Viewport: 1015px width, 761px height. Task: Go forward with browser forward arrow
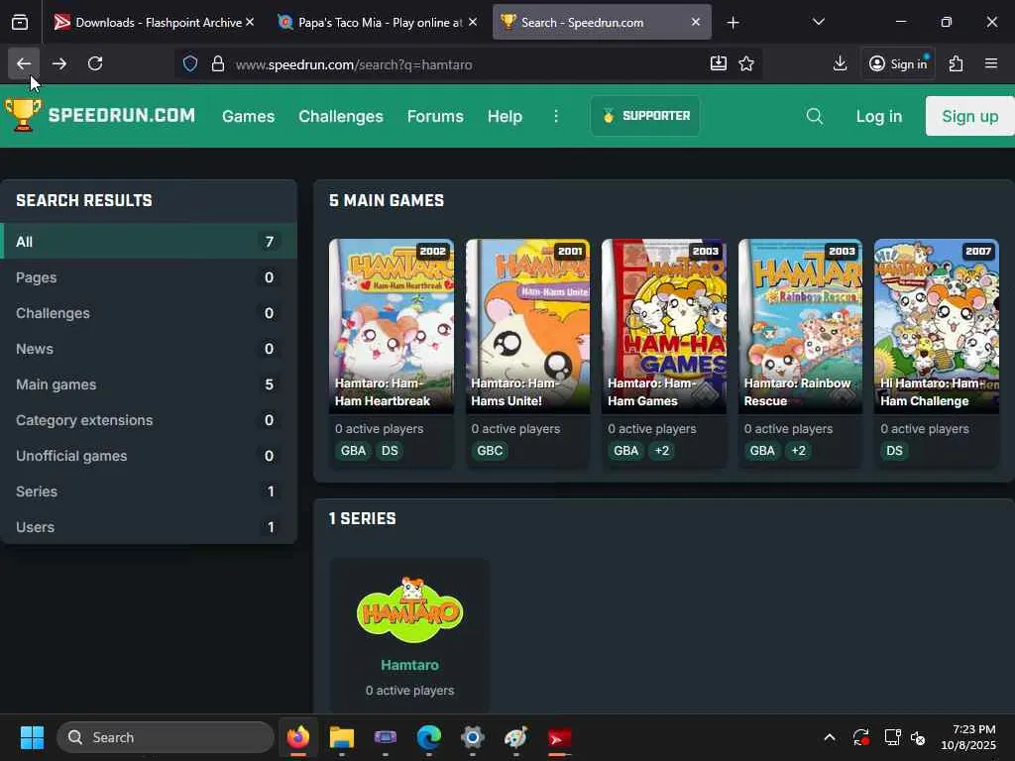pyautogui.click(x=58, y=63)
